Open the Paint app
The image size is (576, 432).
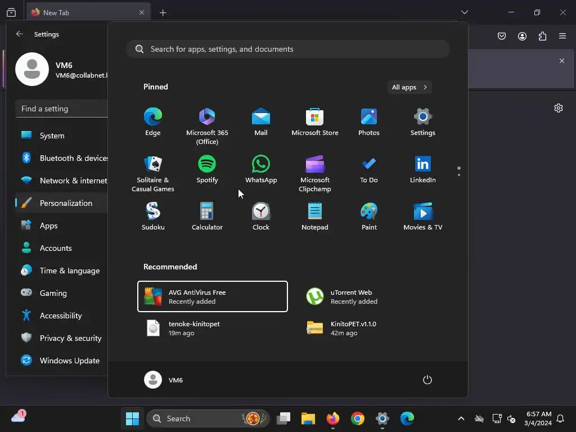369,217
